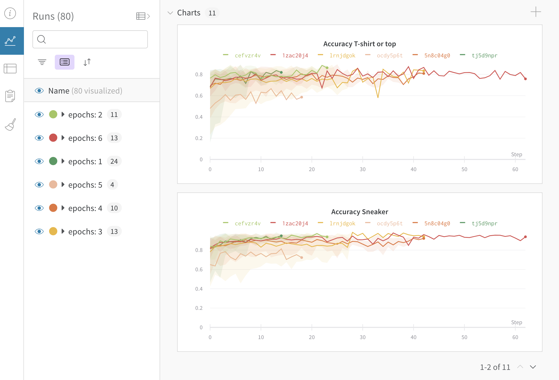Open the run filter icon
559x380 pixels.
pyautogui.click(x=42, y=62)
